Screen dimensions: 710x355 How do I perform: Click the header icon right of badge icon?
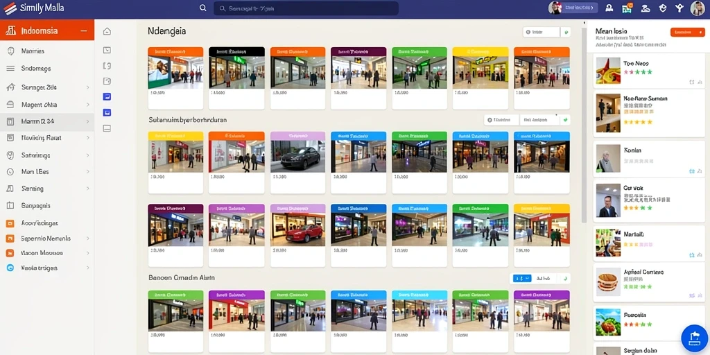[646, 8]
